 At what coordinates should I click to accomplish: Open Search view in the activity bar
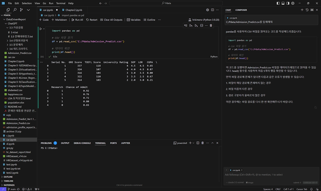tap(15, 10)
